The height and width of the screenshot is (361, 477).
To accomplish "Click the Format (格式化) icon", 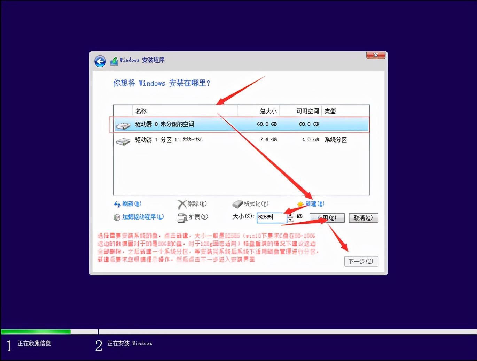I will pyautogui.click(x=238, y=204).
